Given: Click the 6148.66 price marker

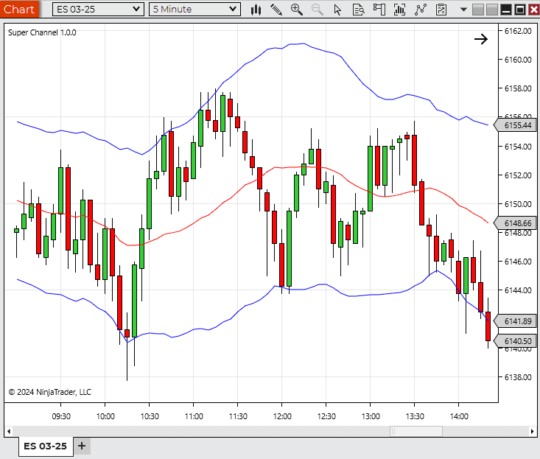Looking at the screenshot, I should pyautogui.click(x=515, y=223).
